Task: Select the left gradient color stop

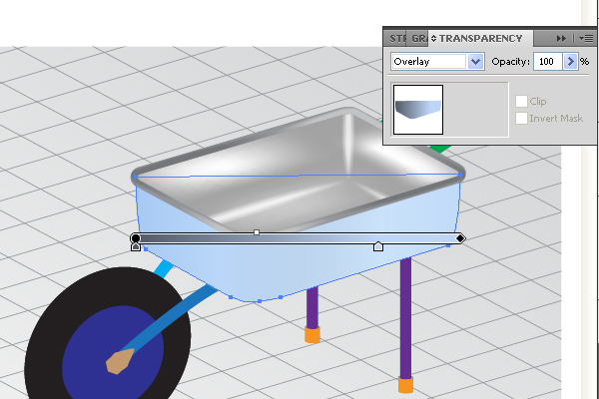Action: click(x=136, y=247)
